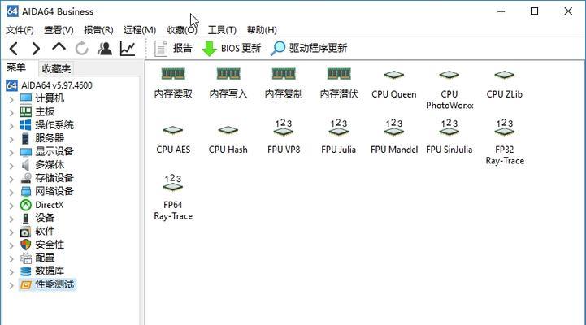Viewport: 586px width, 325px height.
Task: Expand the 主板 tree node
Action: point(11,113)
